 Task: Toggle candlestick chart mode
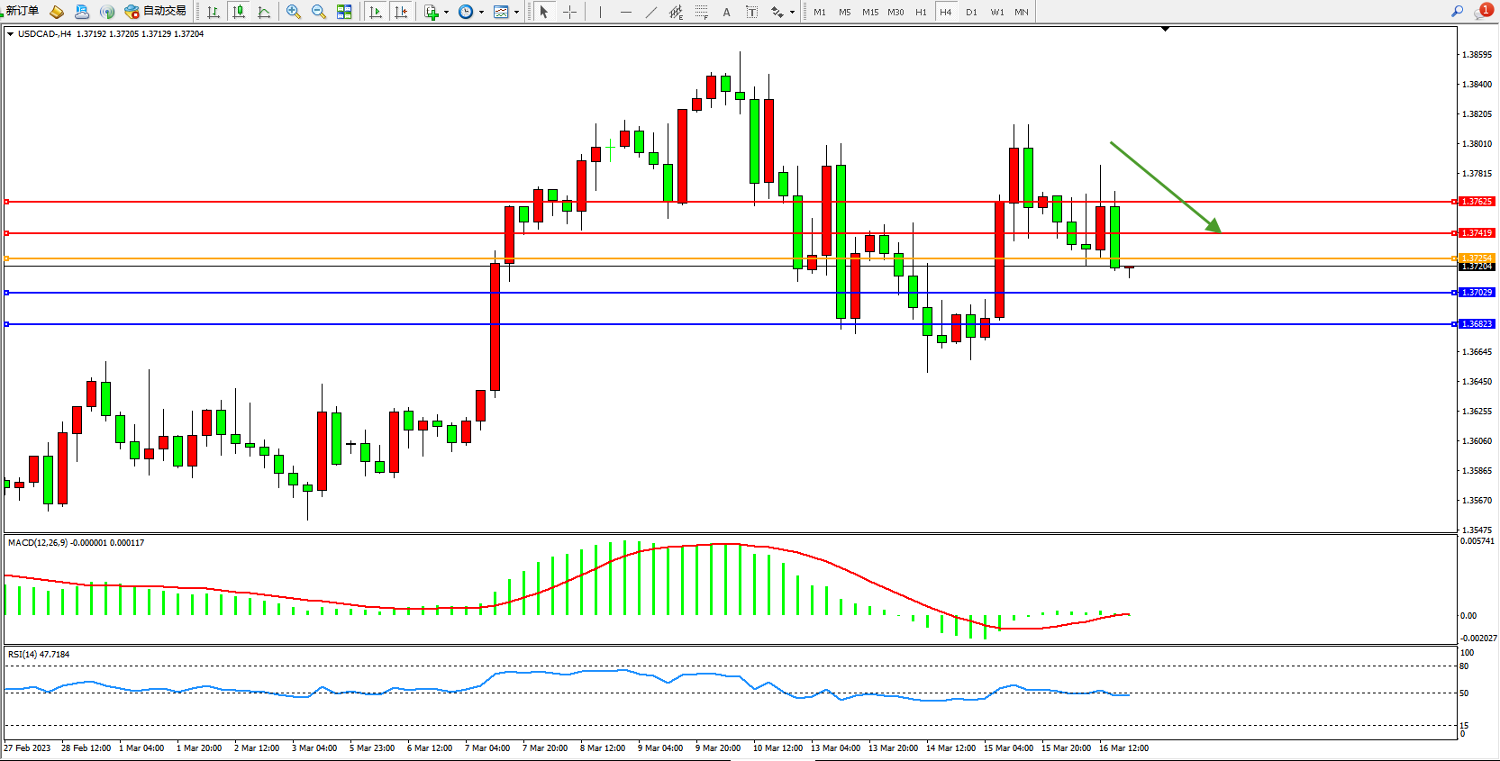pyautogui.click(x=238, y=12)
